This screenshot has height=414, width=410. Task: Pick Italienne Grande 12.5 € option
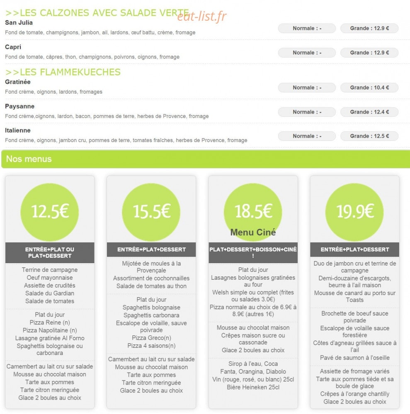click(x=369, y=136)
